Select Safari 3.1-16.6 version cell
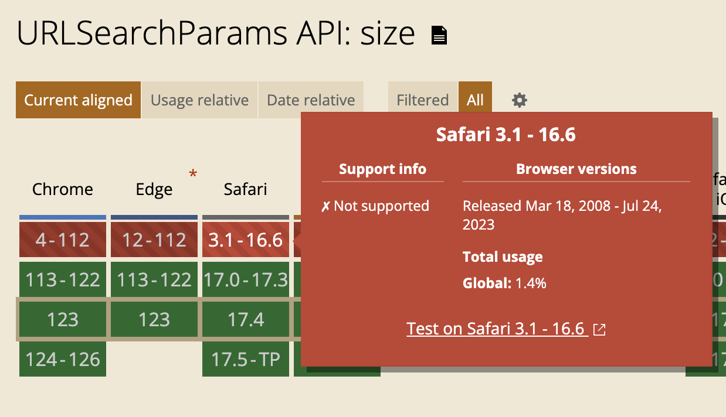The width and height of the screenshot is (726, 417). point(246,240)
